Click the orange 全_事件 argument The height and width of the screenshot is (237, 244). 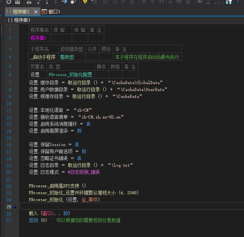pyautogui.click(x=90, y=200)
